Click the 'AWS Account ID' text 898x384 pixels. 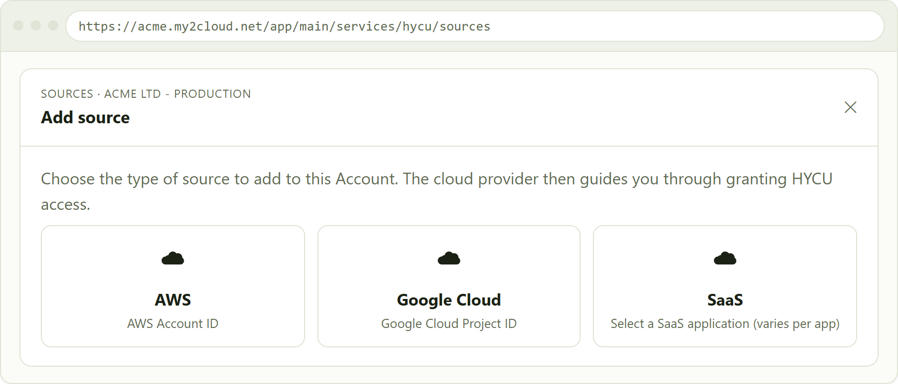pos(173,324)
